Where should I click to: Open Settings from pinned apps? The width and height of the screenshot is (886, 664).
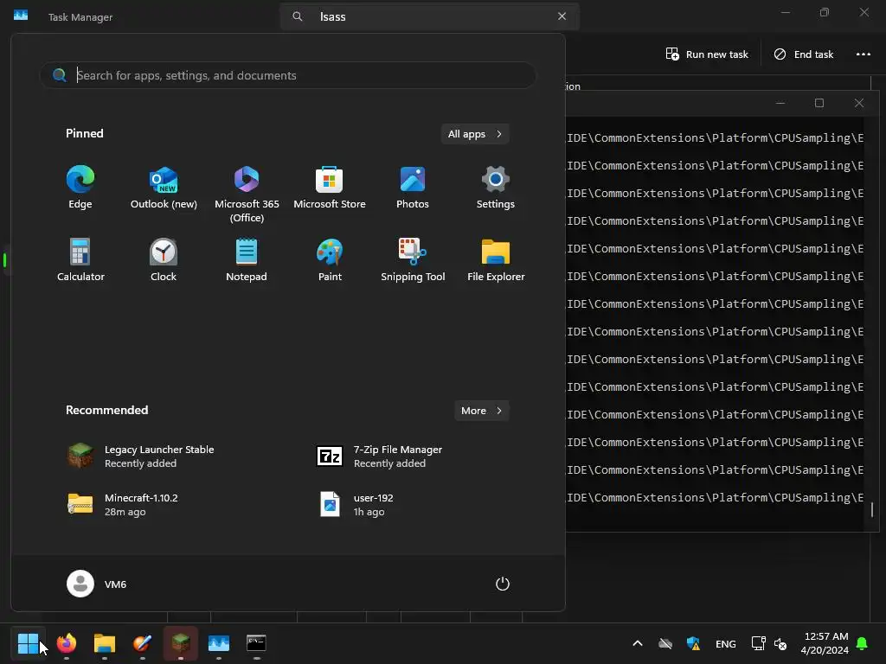coord(496,188)
